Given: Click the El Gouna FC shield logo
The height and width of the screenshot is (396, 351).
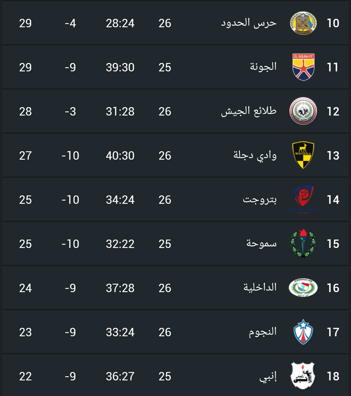Looking at the screenshot, I should [x=303, y=67].
